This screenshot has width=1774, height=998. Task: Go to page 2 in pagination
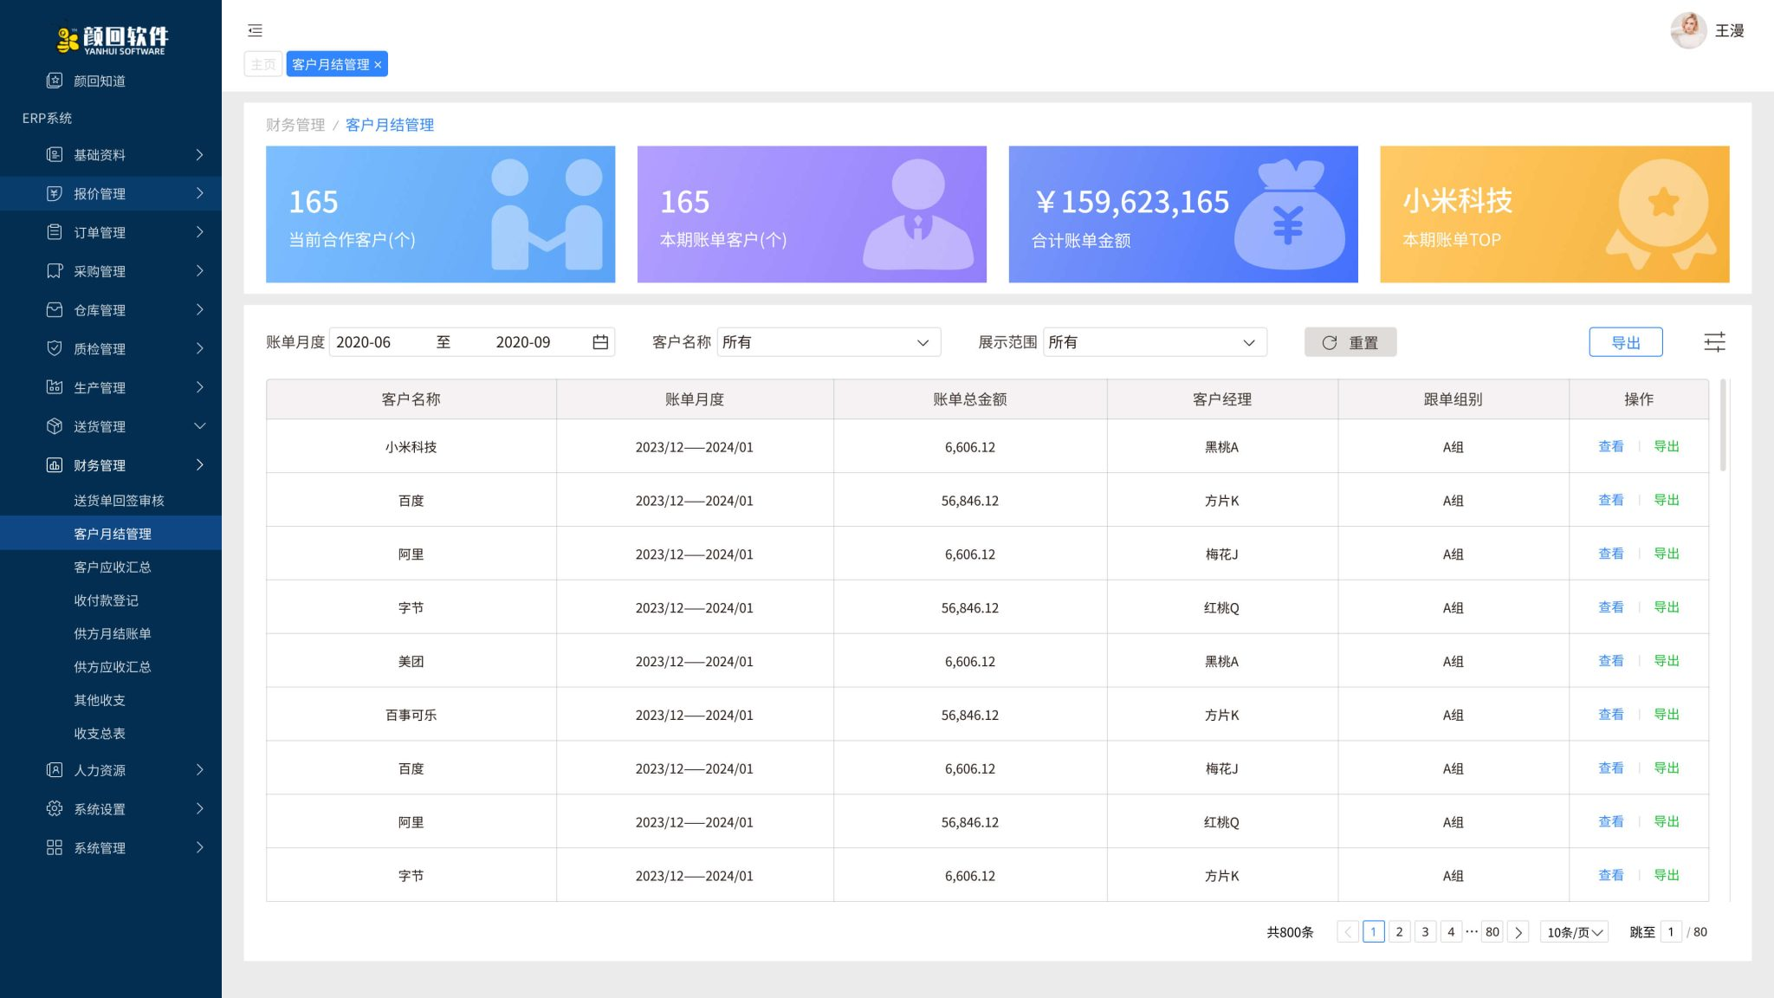pos(1399,932)
